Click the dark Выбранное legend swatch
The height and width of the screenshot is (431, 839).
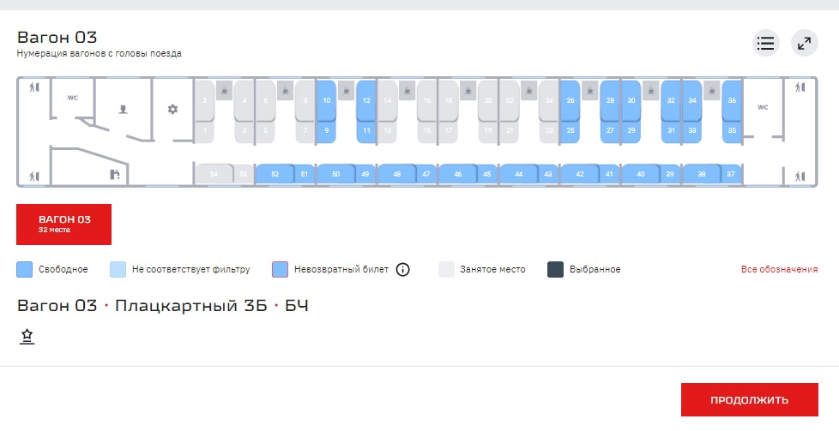click(555, 269)
